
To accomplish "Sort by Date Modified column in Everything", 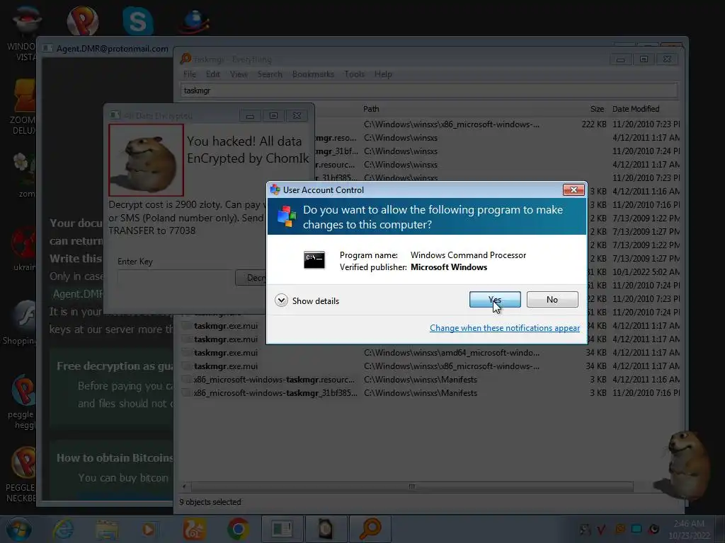I will pos(636,109).
